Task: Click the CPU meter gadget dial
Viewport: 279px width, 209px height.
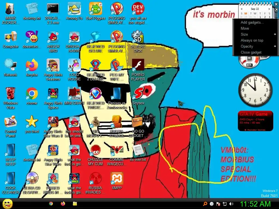Action: click(249, 61)
